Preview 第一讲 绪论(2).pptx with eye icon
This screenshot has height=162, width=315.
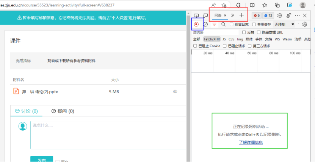tap(175, 92)
